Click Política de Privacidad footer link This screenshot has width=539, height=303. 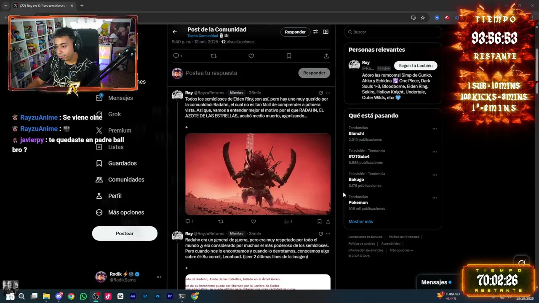coord(404,237)
